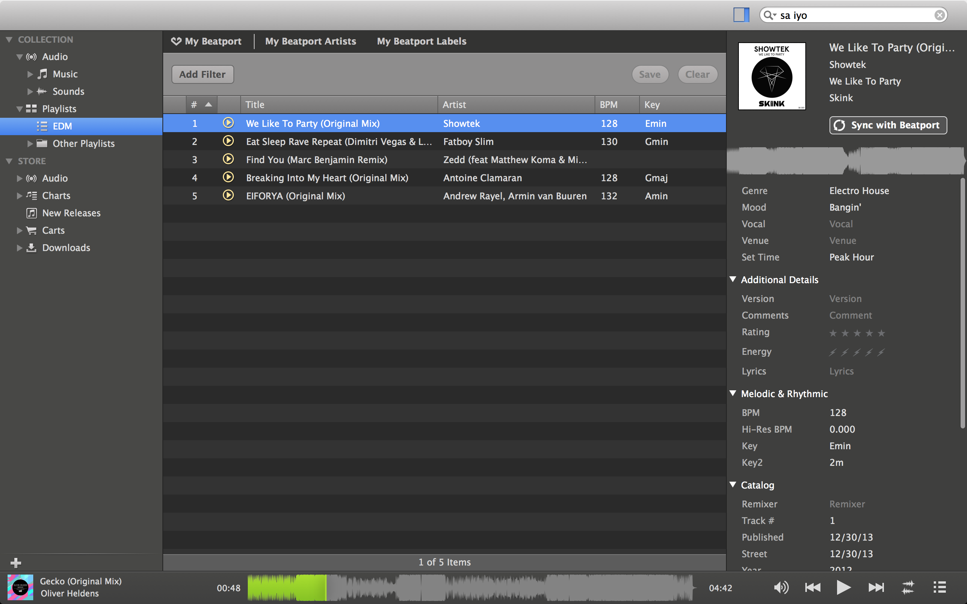Expand the Playlists tree item
Screen dimensions: 967x604
click(x=16, y=109)
